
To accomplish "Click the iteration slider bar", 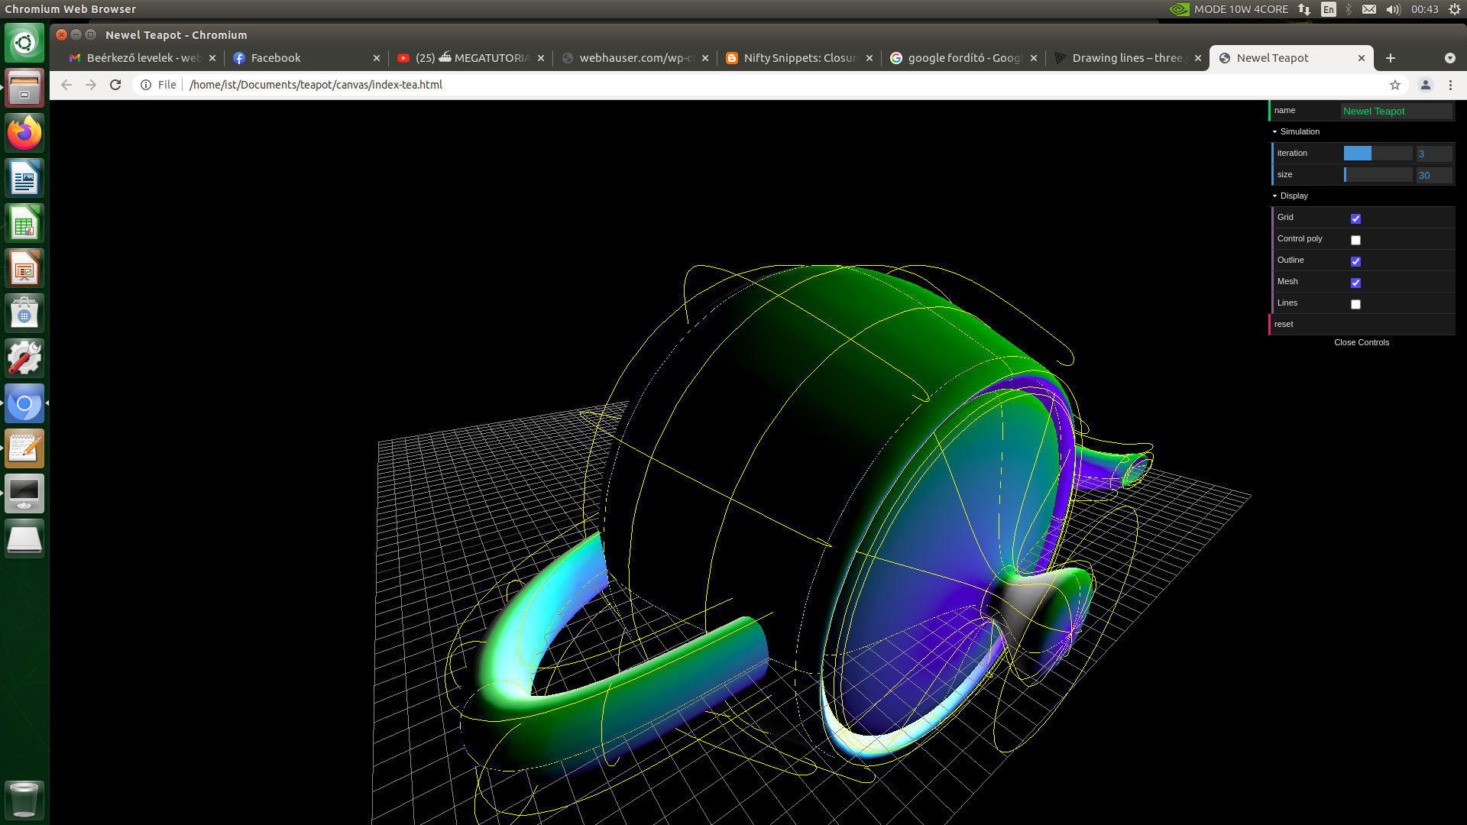I will pyautogui.click(x=1378, y=154).
